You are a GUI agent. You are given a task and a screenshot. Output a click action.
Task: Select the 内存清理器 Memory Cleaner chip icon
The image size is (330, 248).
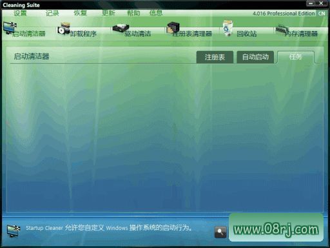click(282, 30)
